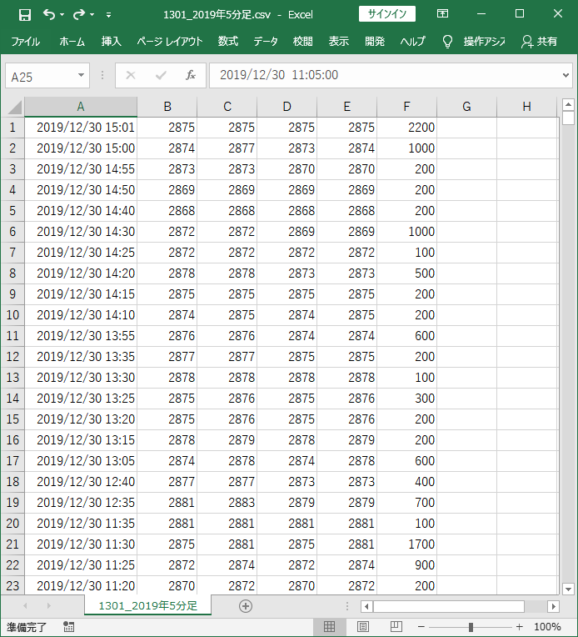Click the Redo arrow icon

[x=79, y=15]
